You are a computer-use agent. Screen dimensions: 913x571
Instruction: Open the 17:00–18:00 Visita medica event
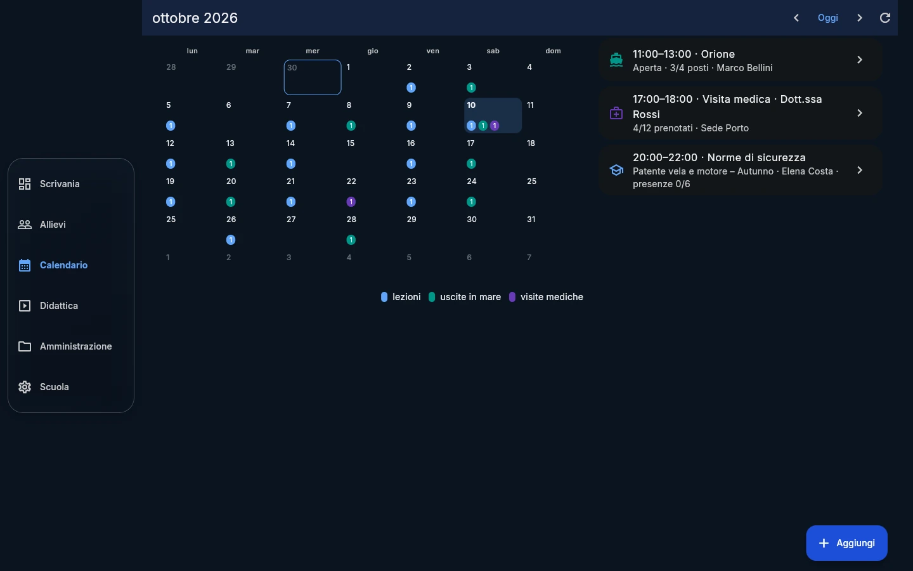tap(740, 113)
